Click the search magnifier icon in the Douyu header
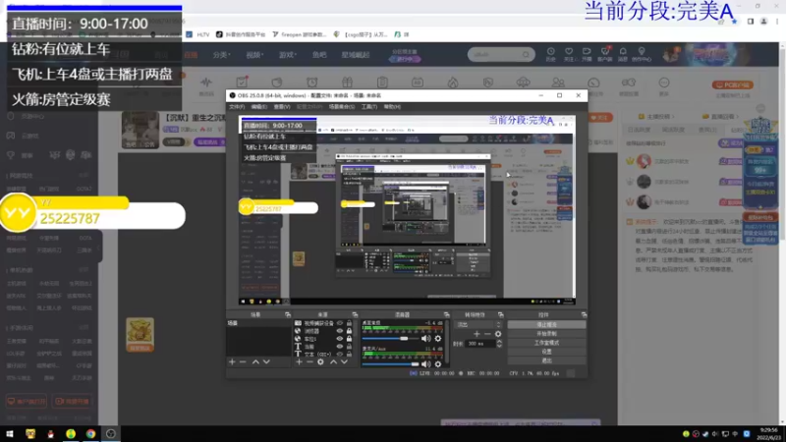786x442 pixels. point(526,54)
